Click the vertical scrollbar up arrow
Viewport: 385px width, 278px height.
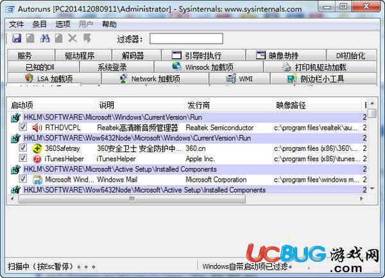coord(372,103)
